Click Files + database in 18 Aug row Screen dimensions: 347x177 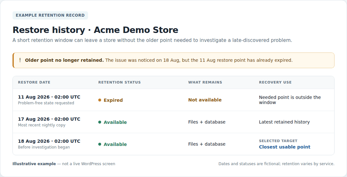[207, 144]
